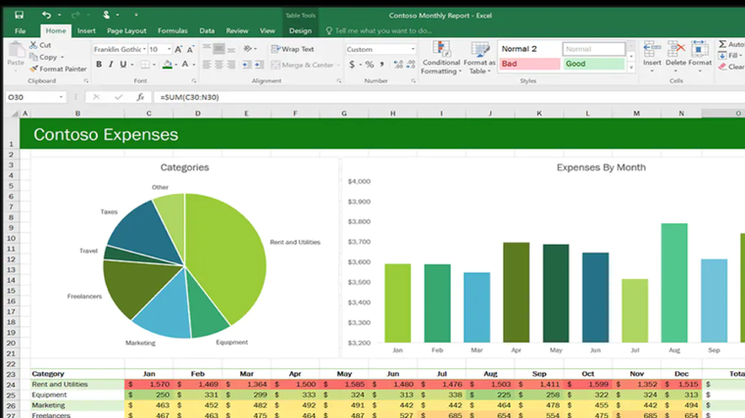This screenshot has width=745, height=418.
Task: Click the Select All corner triangle
Action: tap(15, 114)
